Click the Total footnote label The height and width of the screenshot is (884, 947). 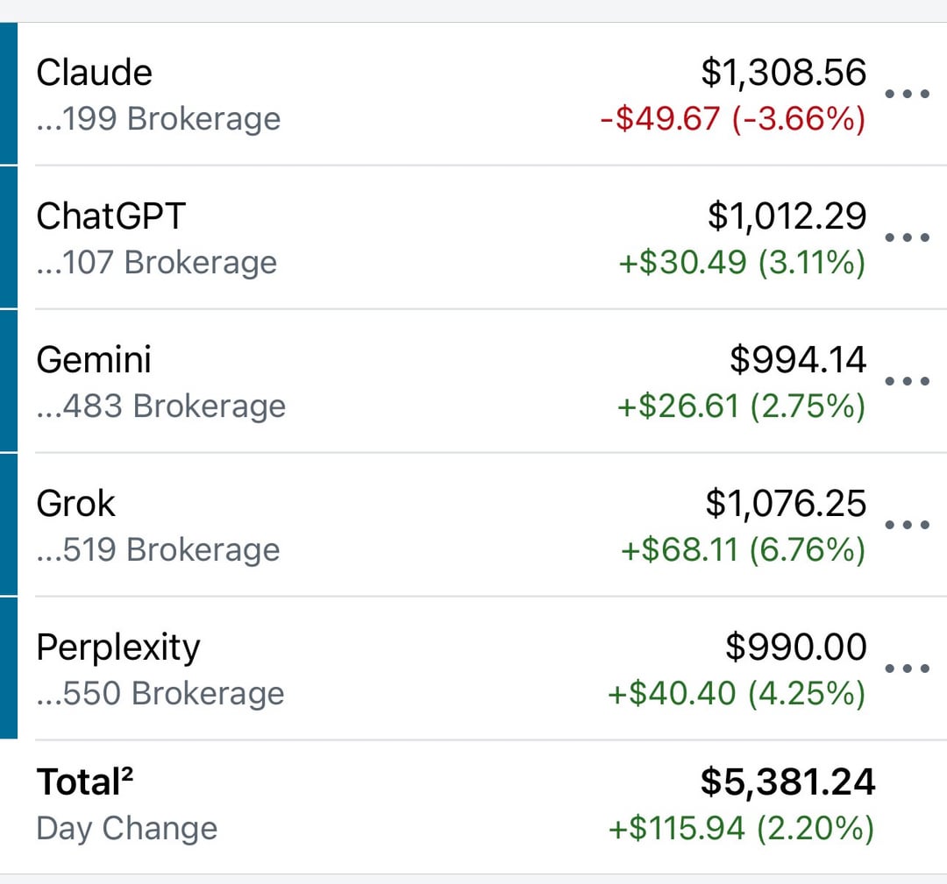(x=84, y=782)
